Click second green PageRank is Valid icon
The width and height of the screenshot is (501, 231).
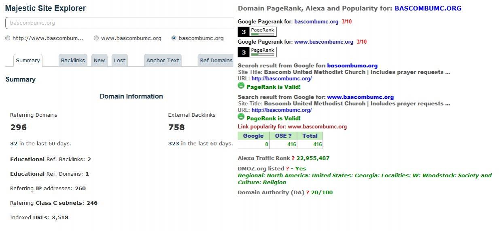pos(241,117)
